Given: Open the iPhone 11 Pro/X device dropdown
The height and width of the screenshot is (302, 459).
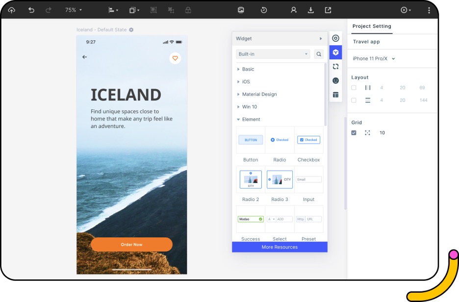Looking at the screenshot, I should tap(374, 59).
